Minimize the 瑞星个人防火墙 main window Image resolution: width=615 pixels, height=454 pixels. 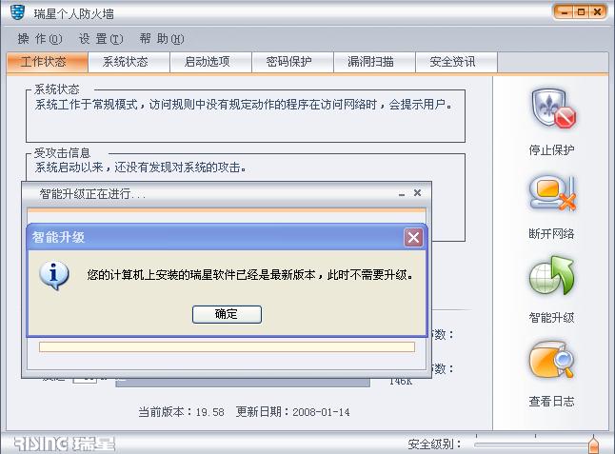[565, 12]
